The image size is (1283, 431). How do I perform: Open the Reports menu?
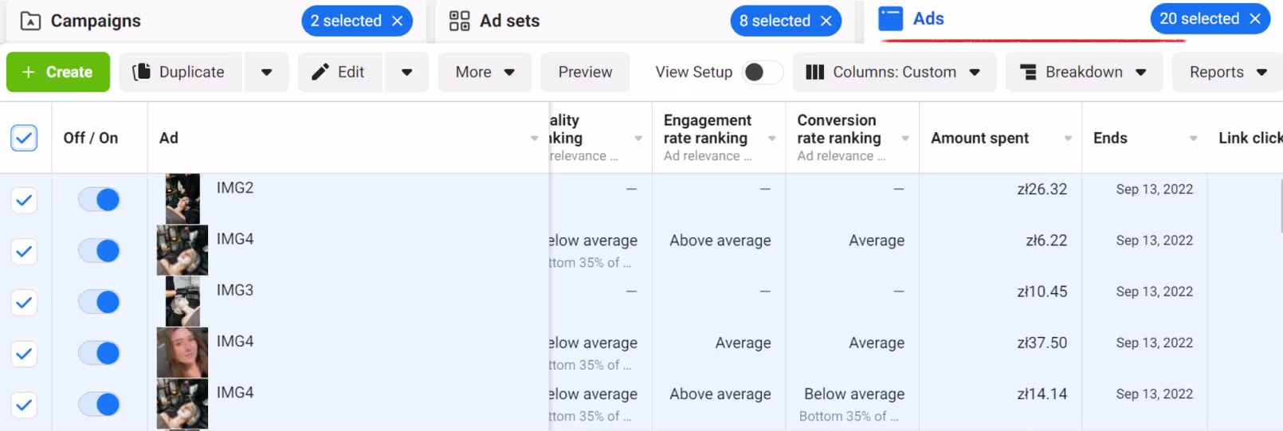1227,72
